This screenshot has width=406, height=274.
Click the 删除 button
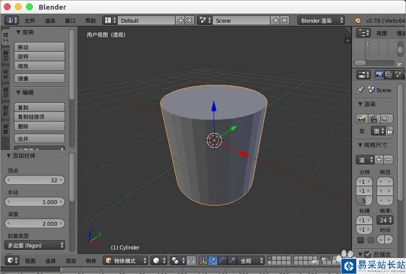[x=40, y=126]
